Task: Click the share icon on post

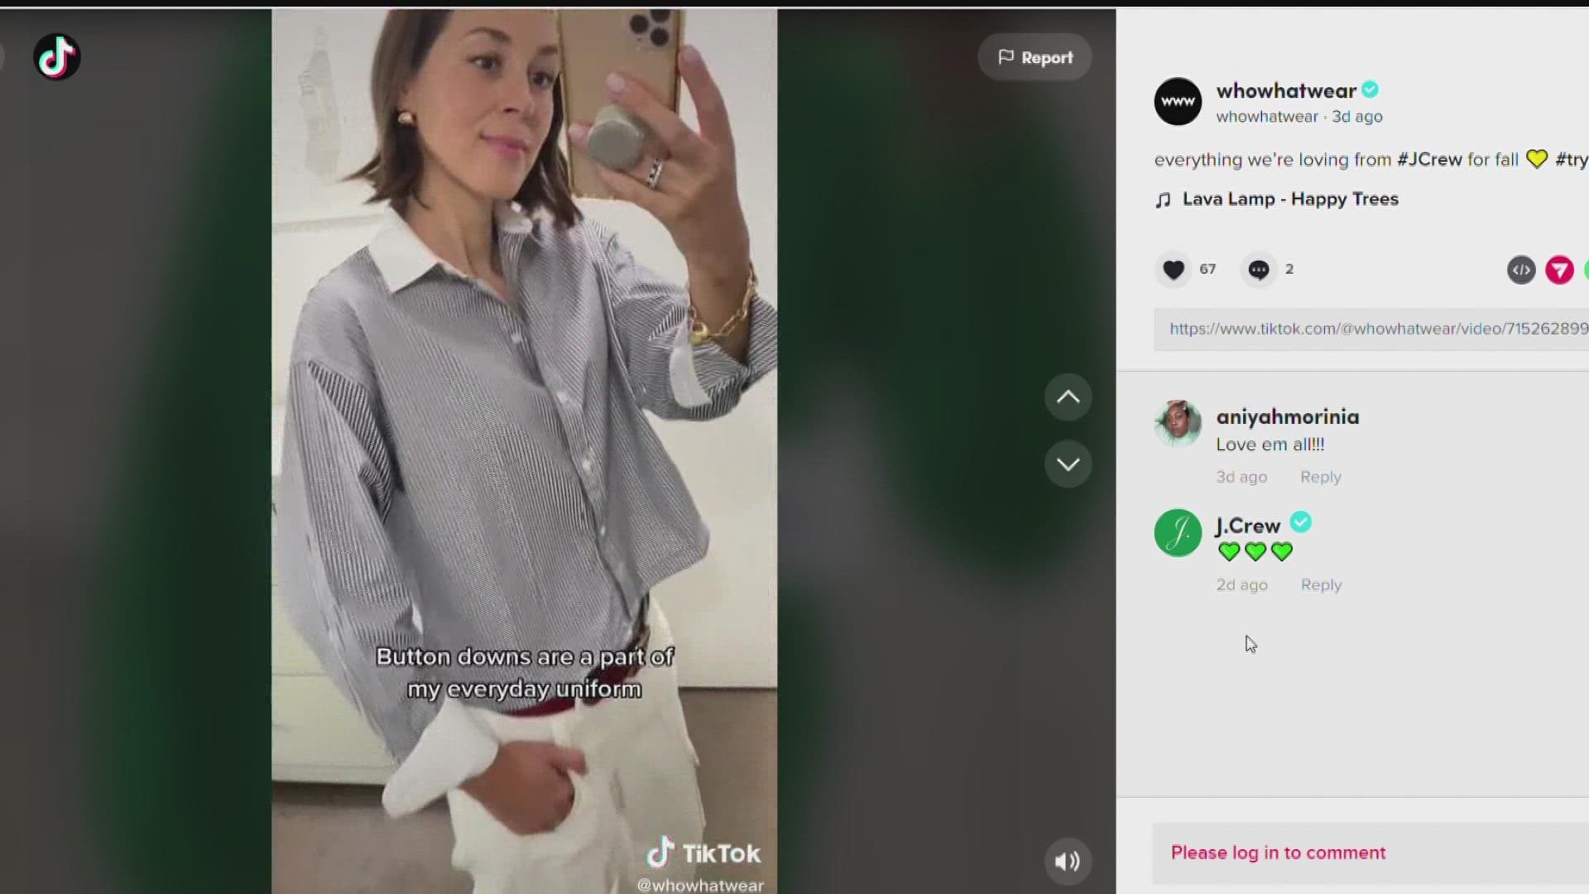Action: pos(1559,270)
